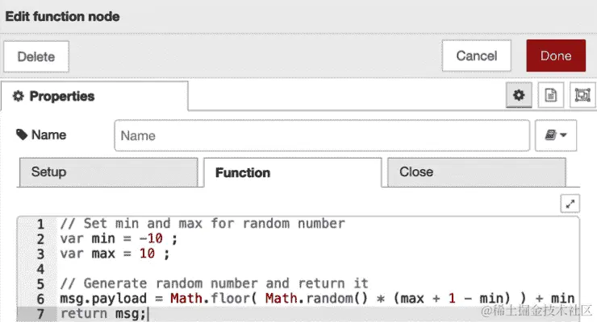Image resolution: width=597 pixels, height=322 pixels.
Task: Switch to the Setup tab
Action: point(109,172)
